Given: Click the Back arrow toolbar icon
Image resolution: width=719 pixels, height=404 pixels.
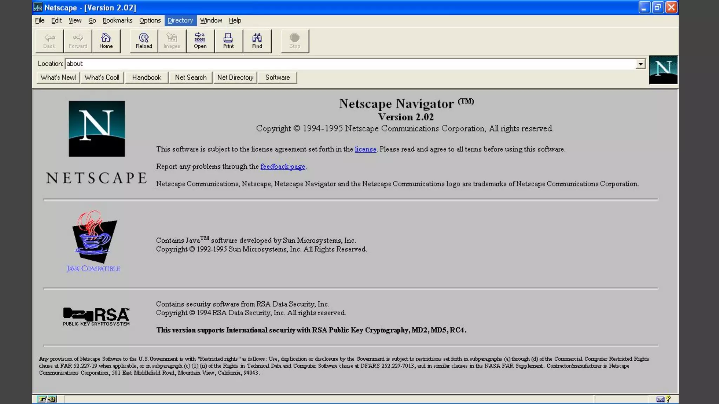Looking at the screenshot, I should [x=50, y=41].
